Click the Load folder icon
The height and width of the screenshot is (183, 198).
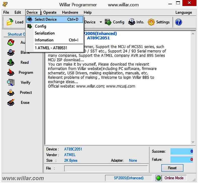pos(10,22)
